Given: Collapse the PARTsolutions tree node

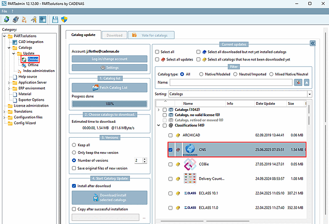Looking at the screenshot, I should point(4,36).
